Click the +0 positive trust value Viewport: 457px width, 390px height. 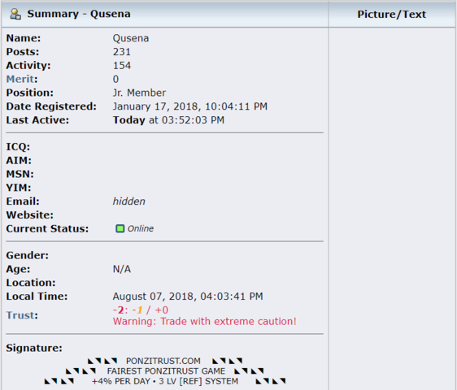[162, 310]
